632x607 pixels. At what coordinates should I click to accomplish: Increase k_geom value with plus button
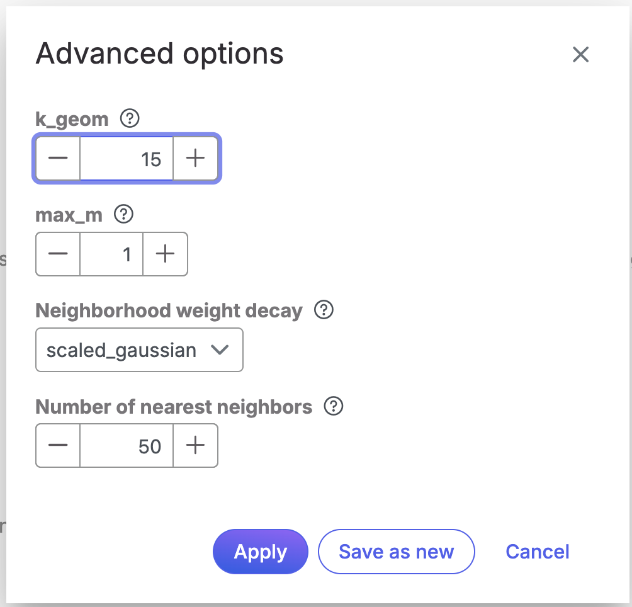tap(196, 159)
